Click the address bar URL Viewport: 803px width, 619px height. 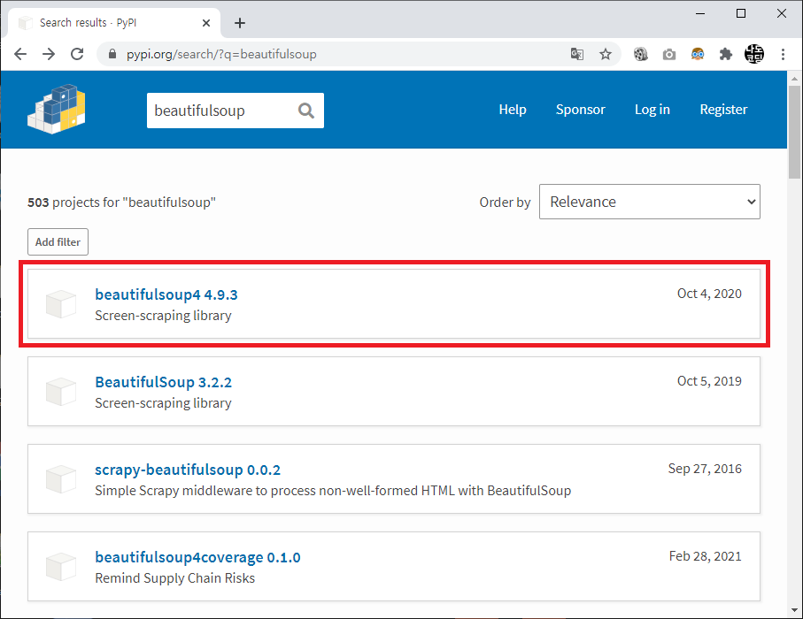point(221,54)
